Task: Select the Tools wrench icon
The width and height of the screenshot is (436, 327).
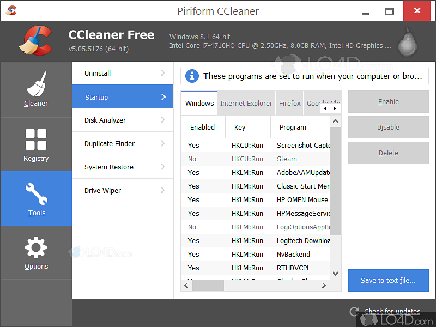Action: [36, 196]
